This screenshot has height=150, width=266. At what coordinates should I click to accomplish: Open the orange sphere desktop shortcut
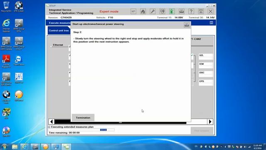coord(19,96)
